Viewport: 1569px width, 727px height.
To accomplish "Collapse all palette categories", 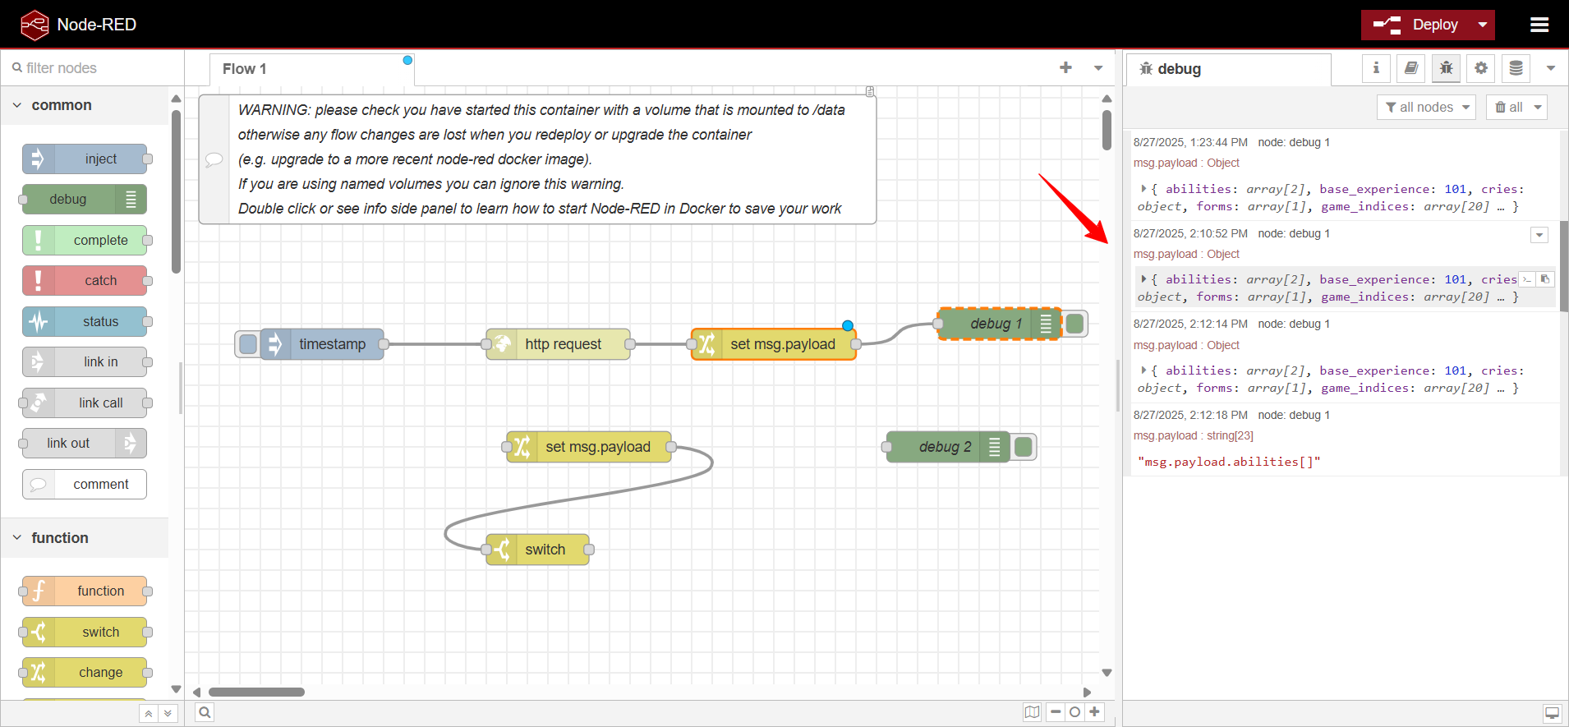I will [149, 713].
